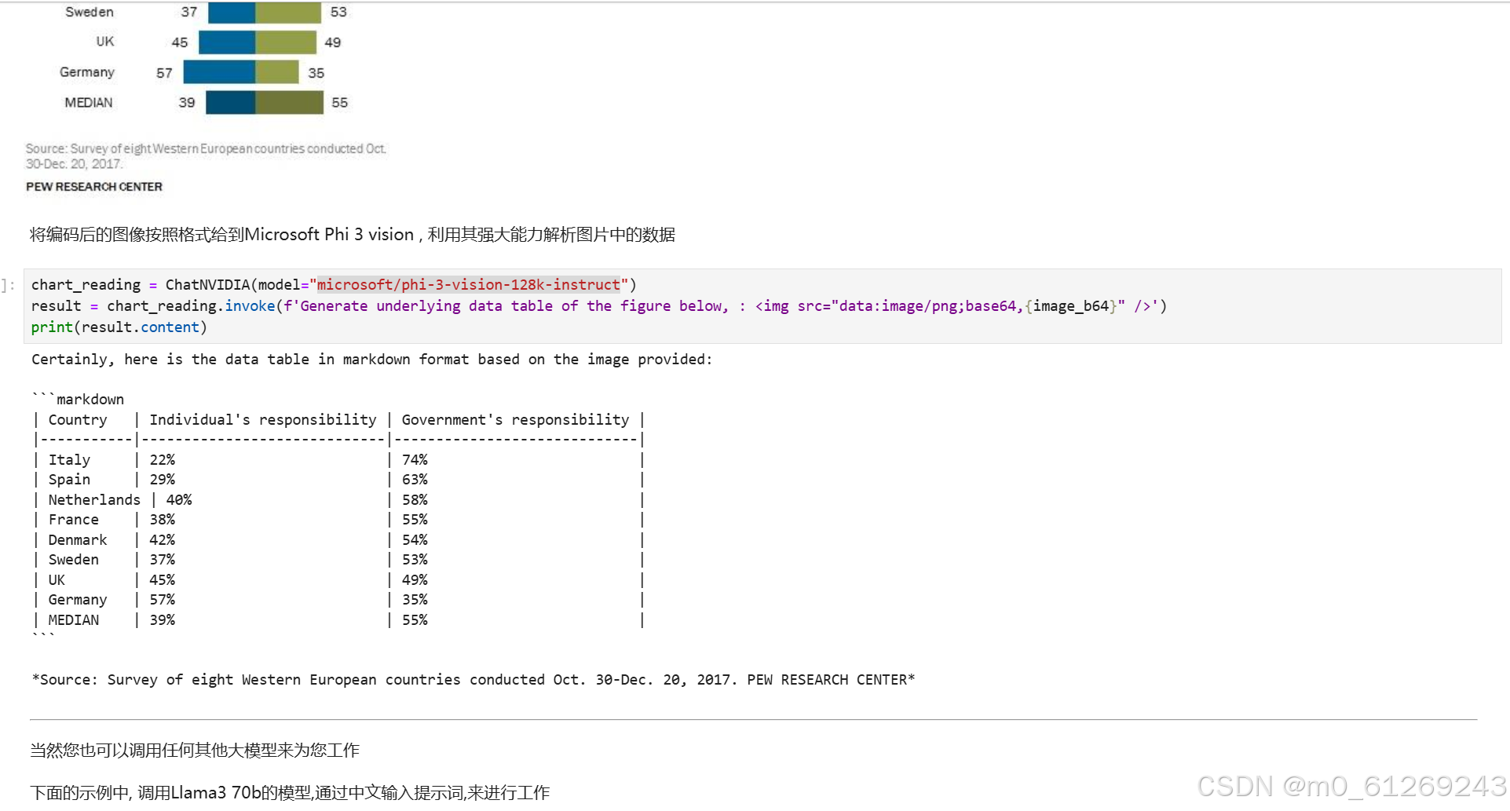Click the opening "```markdown" fence line
Image resolution: width=1510 pixels, height=811 pixels.
[x=78, y=400]
